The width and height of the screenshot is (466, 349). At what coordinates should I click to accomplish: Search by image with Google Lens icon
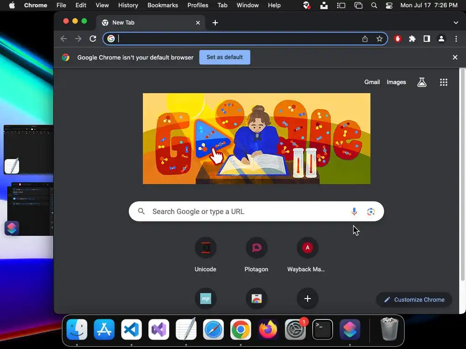point(370,211)
